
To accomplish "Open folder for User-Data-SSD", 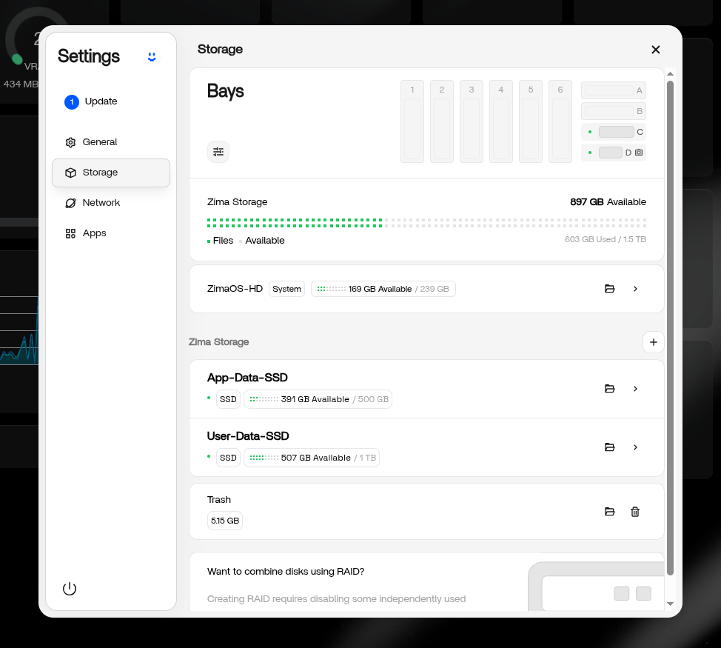I will click(x=610, y=447).
